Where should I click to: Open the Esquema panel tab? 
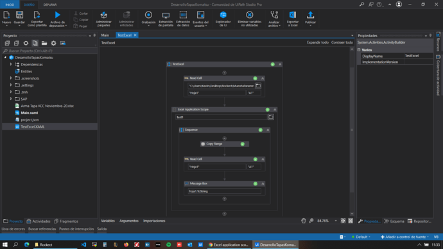(x=394, y=221)
